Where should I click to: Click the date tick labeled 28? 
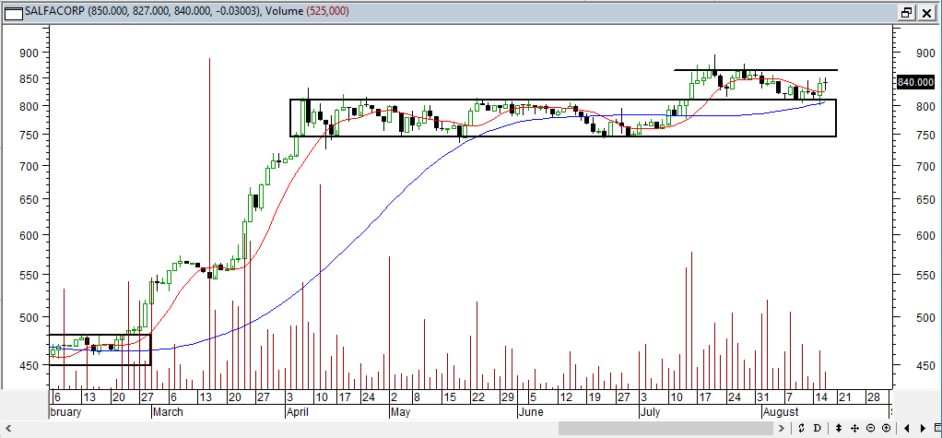875,397
